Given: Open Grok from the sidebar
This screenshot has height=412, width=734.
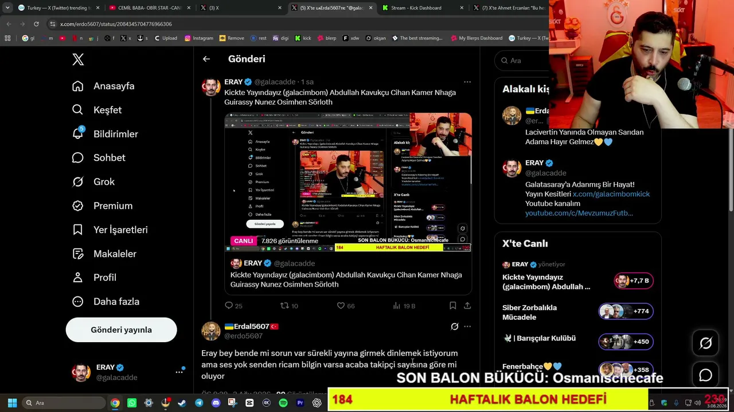Looking at the screenshot, I should pos(93,182).
